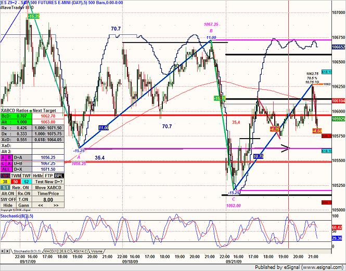346x271 pixels.
Task: Select the FTP option
Action: (x=49, y=175)
